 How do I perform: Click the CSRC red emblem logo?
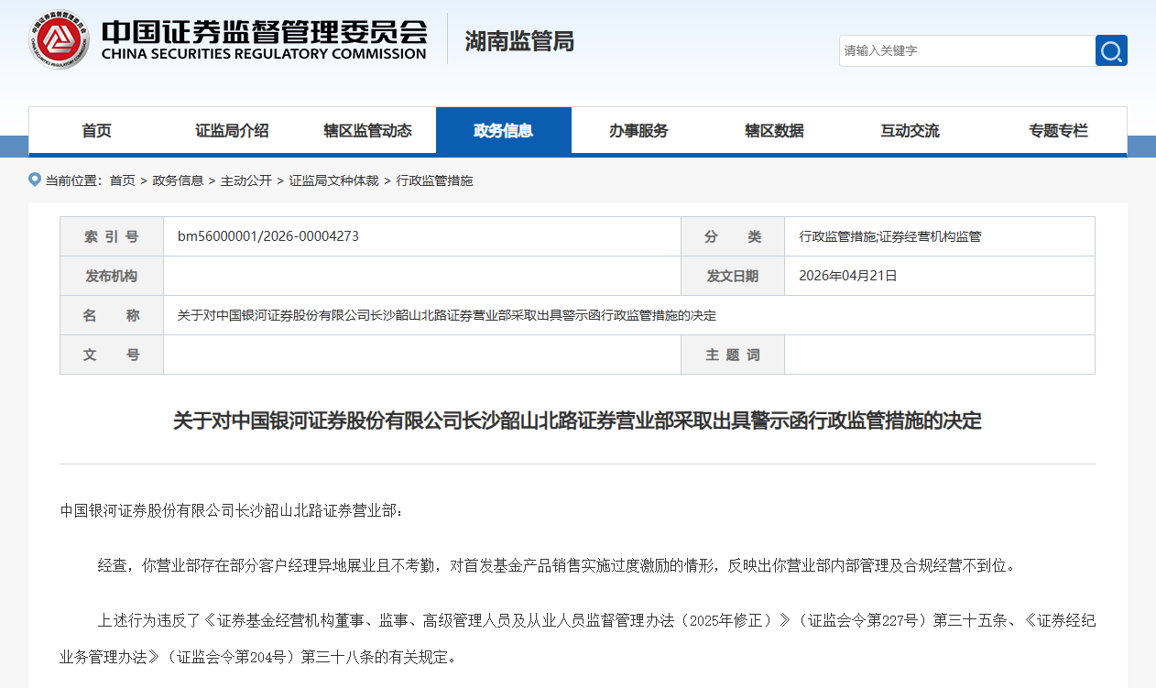(x=60, y=39)
